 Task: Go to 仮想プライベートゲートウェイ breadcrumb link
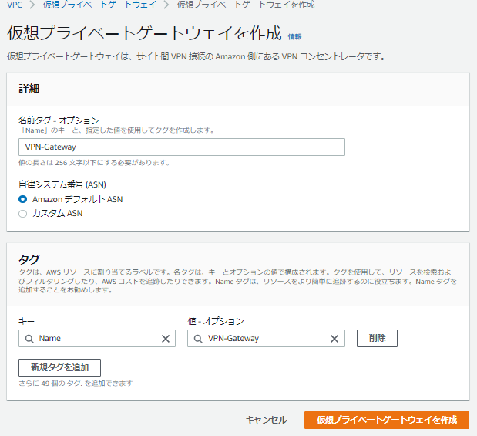click(99, 5)
